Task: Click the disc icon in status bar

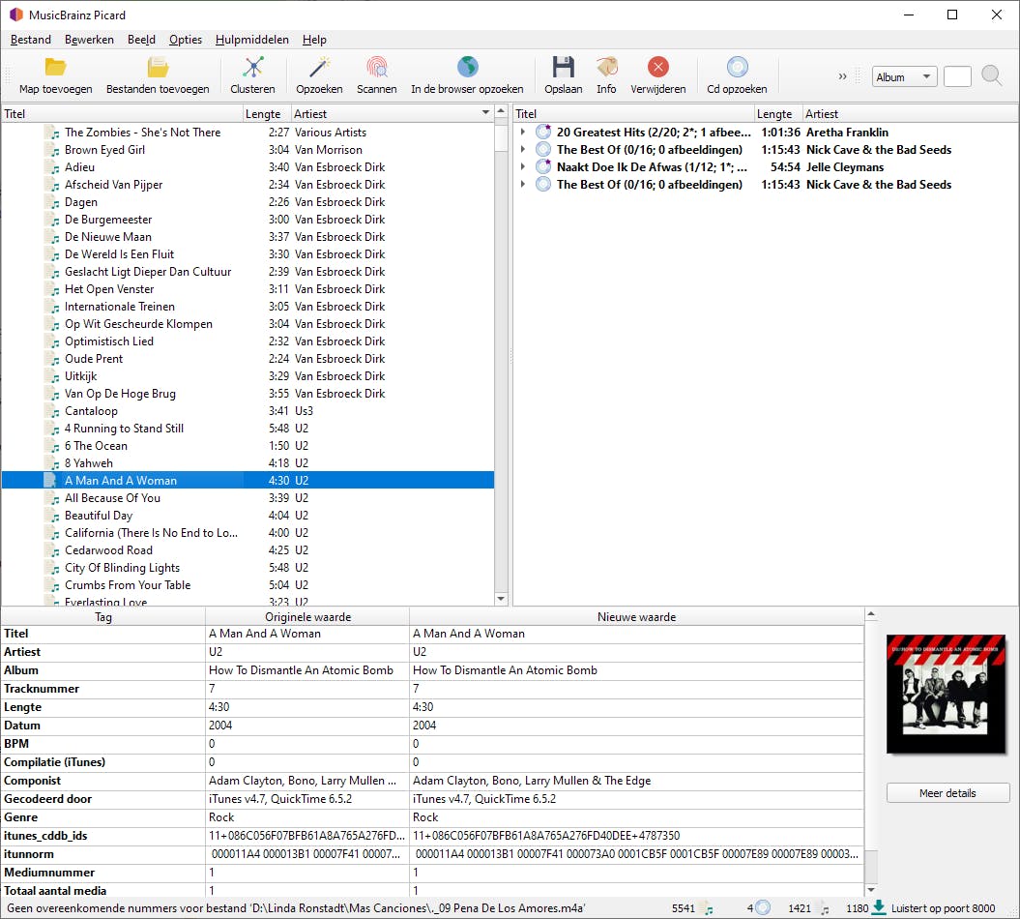Action: 763,907
